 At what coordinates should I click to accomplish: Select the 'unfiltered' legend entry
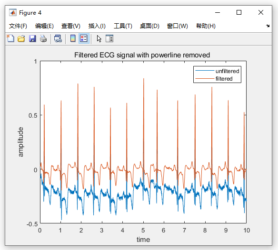coord(227,71)
